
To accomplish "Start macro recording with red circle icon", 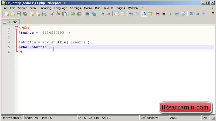I will (158, 14).
